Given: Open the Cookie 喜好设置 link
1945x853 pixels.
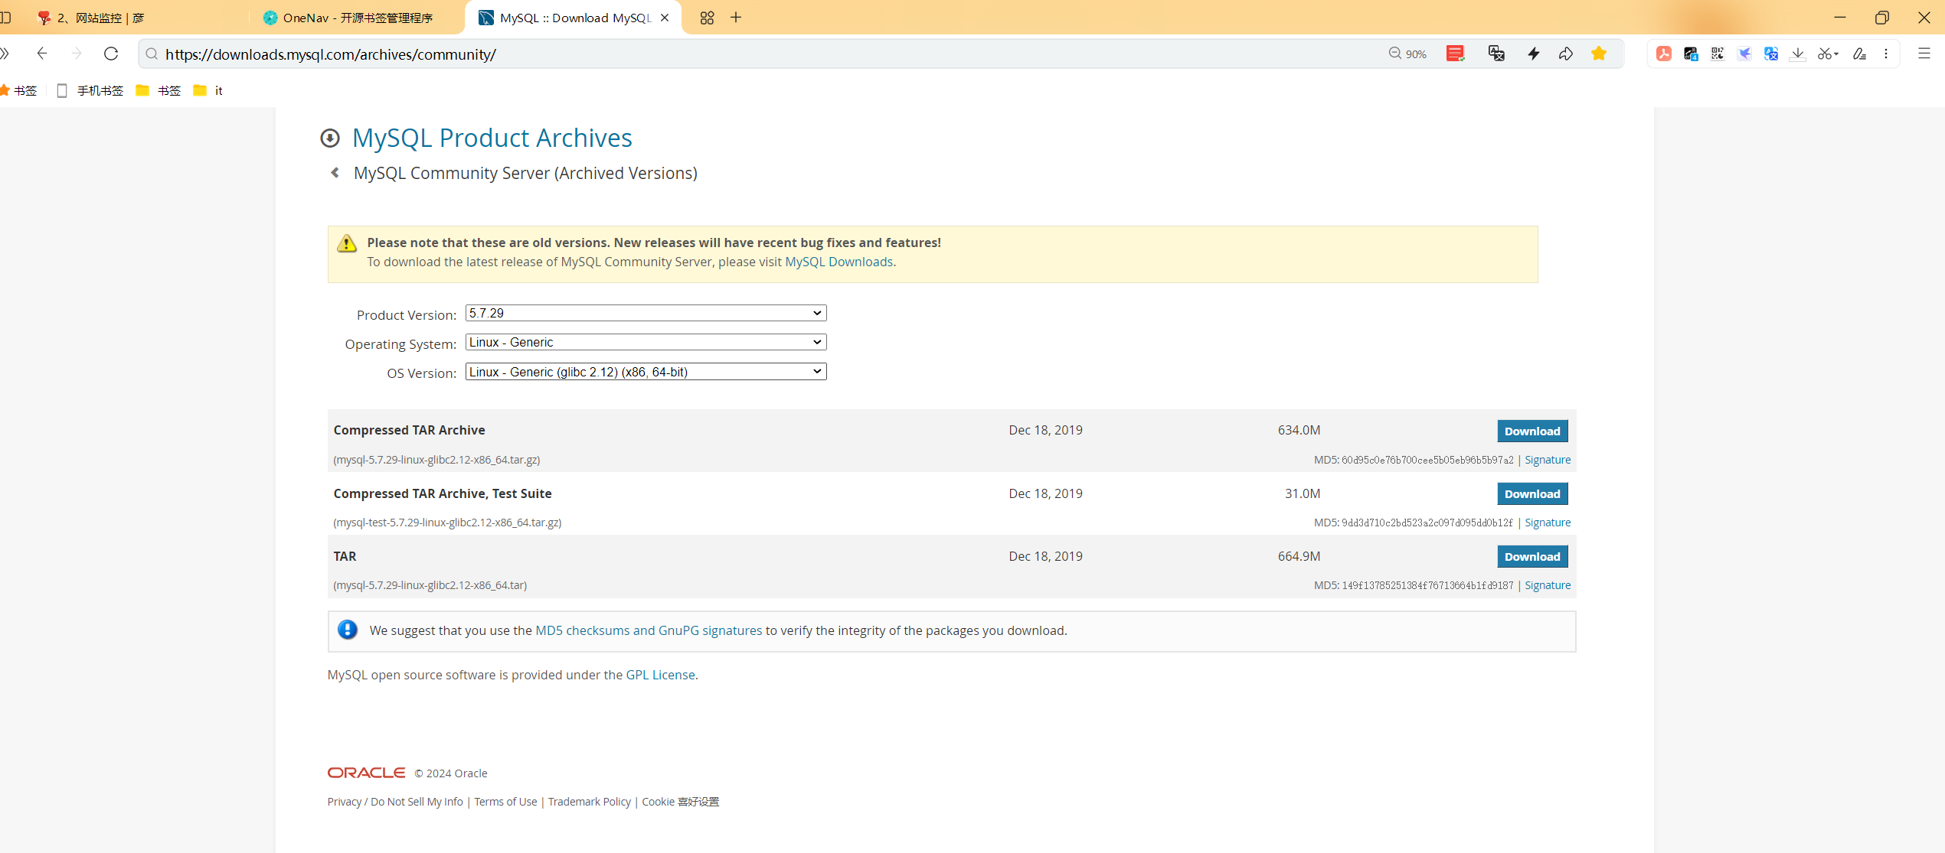Looking at the screenshot, I should click(x=681, y=802).
